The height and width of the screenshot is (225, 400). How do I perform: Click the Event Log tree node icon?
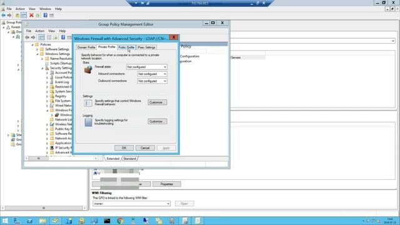point(52,82)
